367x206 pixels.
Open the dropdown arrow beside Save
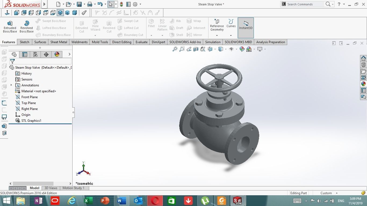(x=84, y=4)
